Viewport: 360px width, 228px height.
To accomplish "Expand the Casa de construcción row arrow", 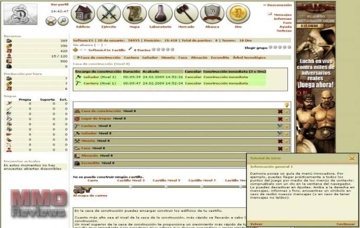I will 286,112.
